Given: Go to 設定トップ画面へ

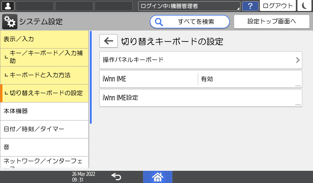Looking at the screenshot, I should coord(271,21).
